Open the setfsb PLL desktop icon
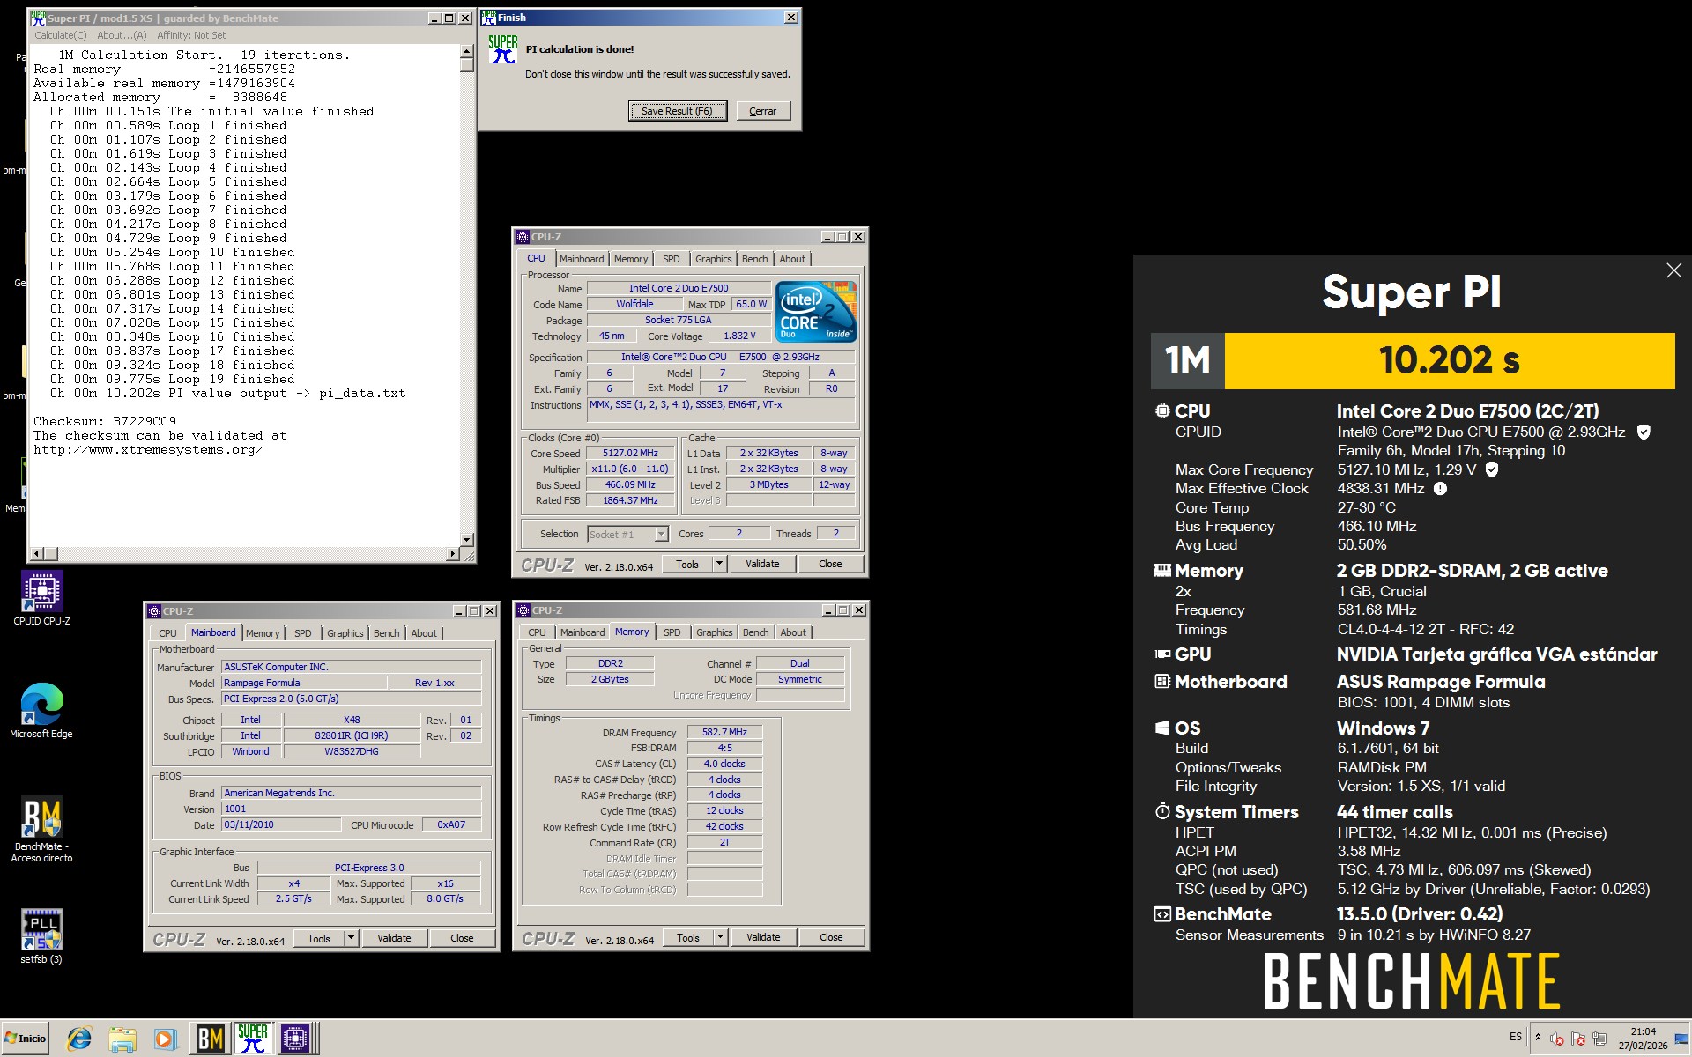The width and height of the screenshot is (1692, 1057). pyautogui.click(x=41, y=930)
